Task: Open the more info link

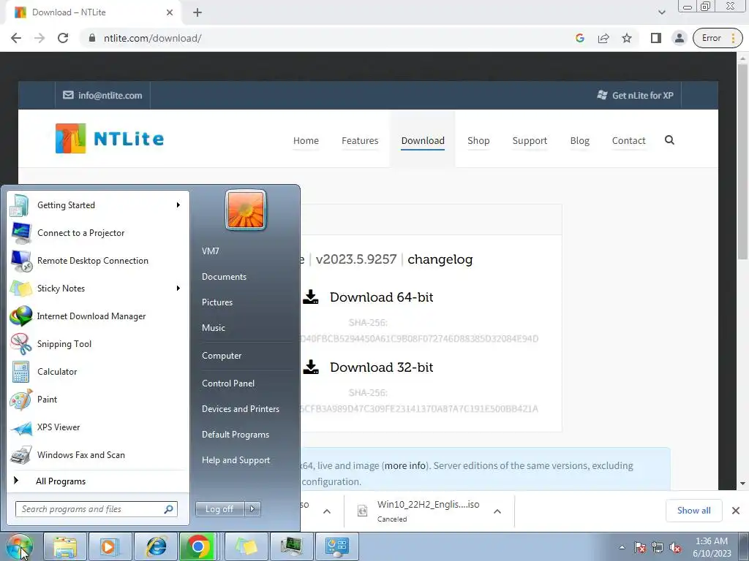Action: tap(405, 465)
